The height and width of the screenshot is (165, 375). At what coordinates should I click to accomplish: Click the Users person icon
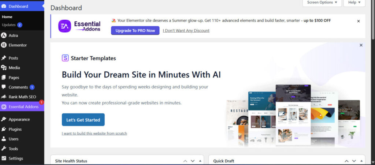(x=4, y=139)
